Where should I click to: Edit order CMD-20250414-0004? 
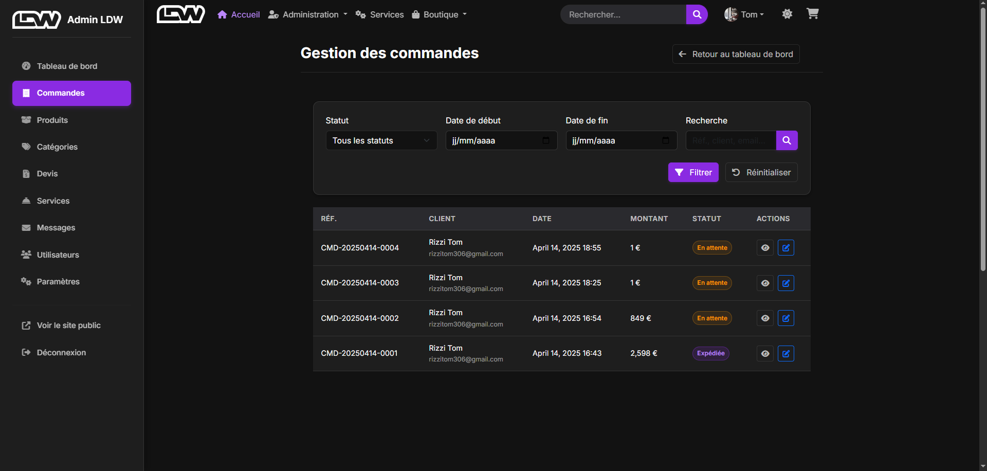pos(785,248)
